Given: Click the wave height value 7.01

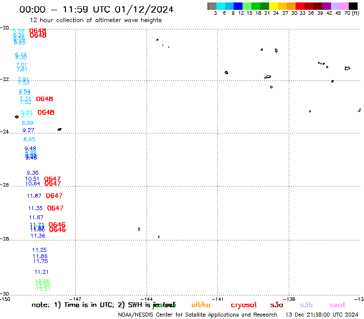Looking at the screenshot, I should pyautogui.click(x=21, y=65).
